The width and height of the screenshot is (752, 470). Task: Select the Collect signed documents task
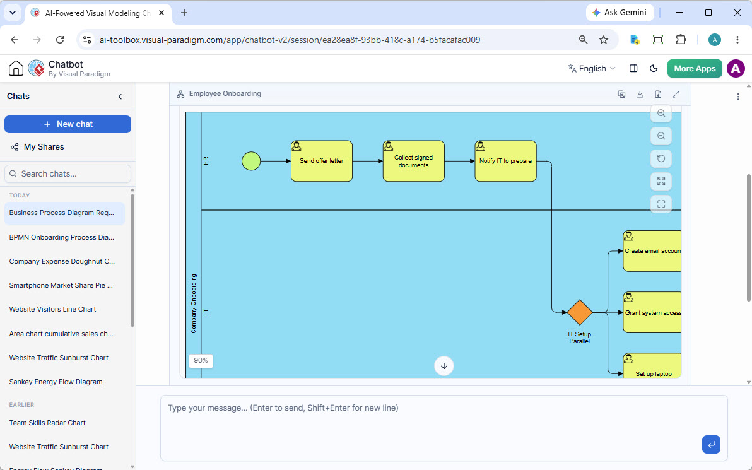click(413, 161)
